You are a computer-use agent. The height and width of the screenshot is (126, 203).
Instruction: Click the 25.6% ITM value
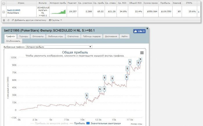(192, 12)
